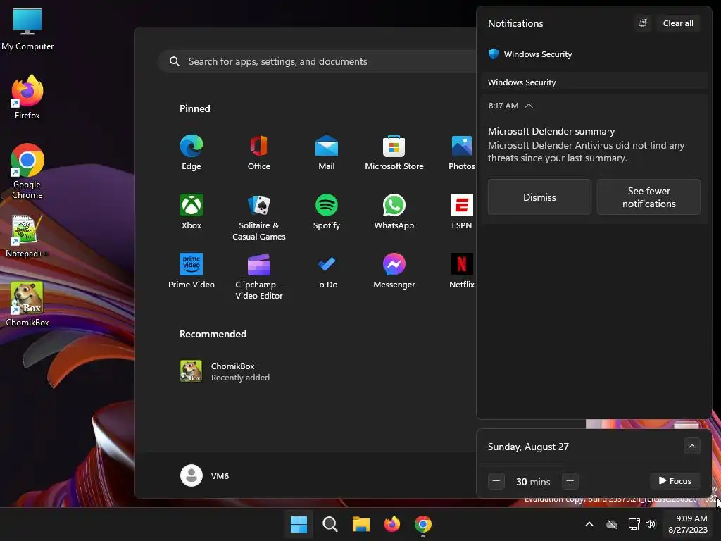This screenshot has height=541, width=721.
Task: Open taskbar Search
Action: [330, 524]
